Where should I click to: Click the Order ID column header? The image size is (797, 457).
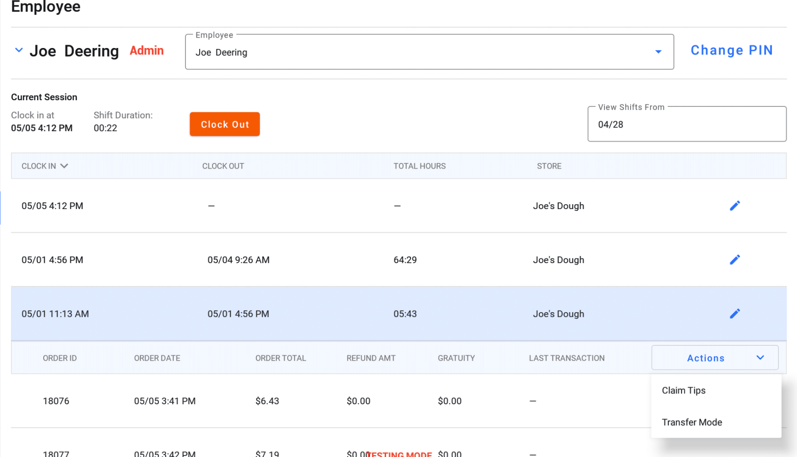click(60, 358)
